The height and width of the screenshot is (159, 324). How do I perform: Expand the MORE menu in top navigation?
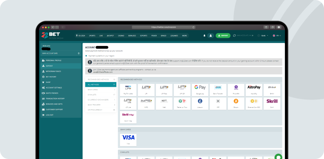184,35
